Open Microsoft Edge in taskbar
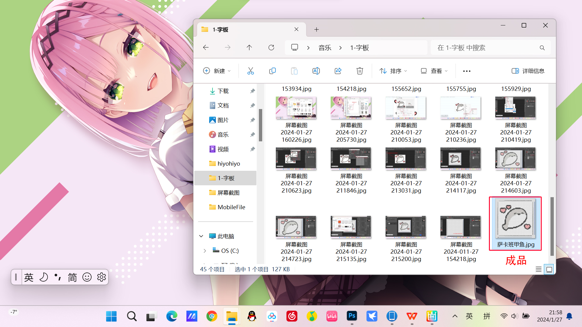The image size is (582, 327). click(172, 316)
